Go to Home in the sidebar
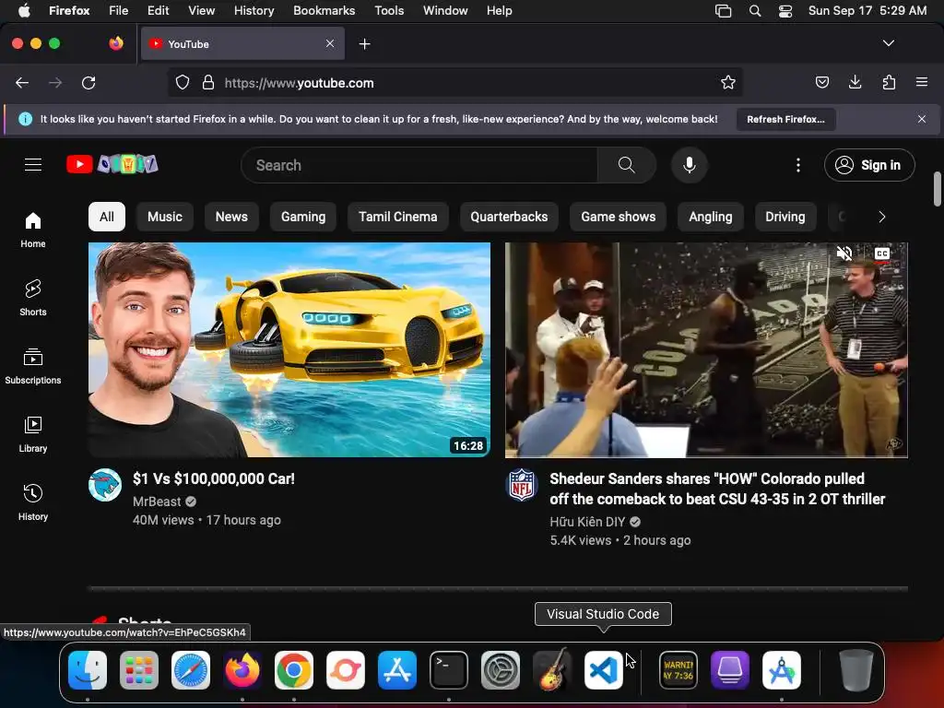Screen dimensions: 944x708 click(x=33, y=230)
